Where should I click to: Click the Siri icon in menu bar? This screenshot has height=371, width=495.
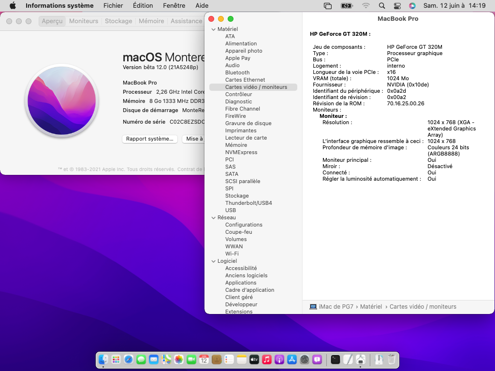[x=412, y=6]
